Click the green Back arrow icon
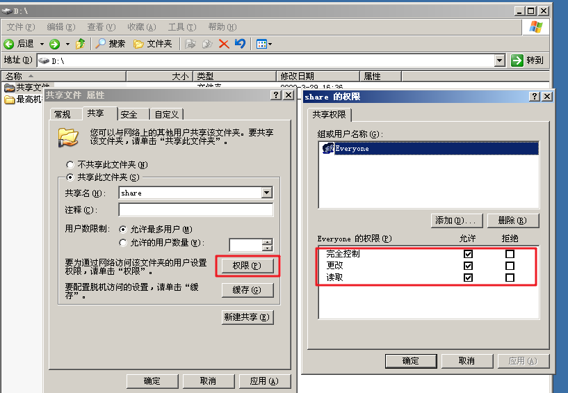The width and height of the screenshot is (568, 393). (9, 45)
